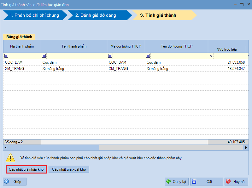Click the Cập nhật giá nhập kho button
The image size is (252, 188).
(26, 169)
